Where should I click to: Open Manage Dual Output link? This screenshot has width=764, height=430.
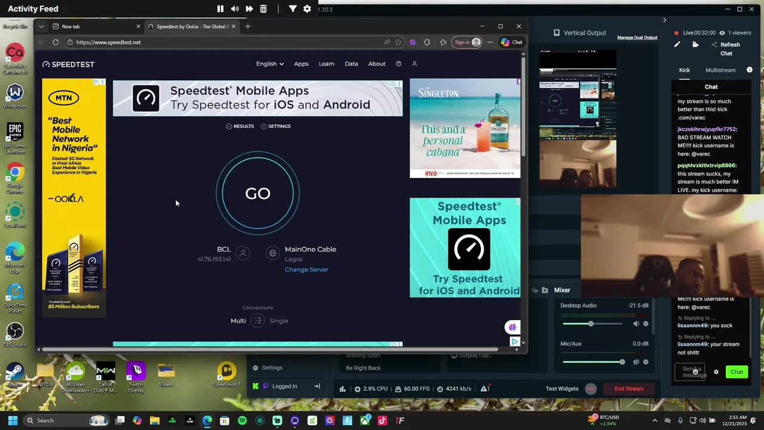[637, 38]
